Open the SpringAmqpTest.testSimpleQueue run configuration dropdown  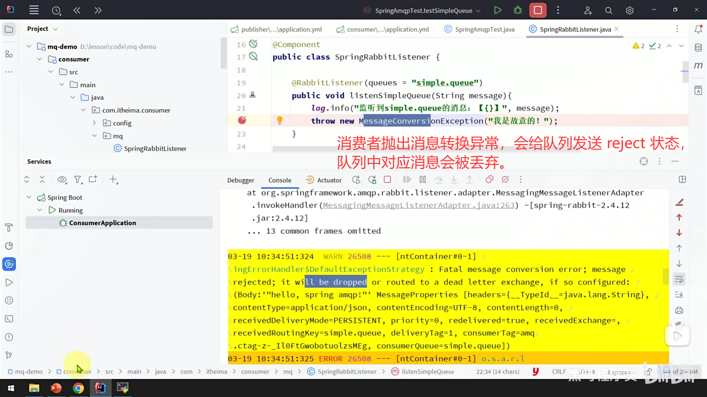pos(423,11)
